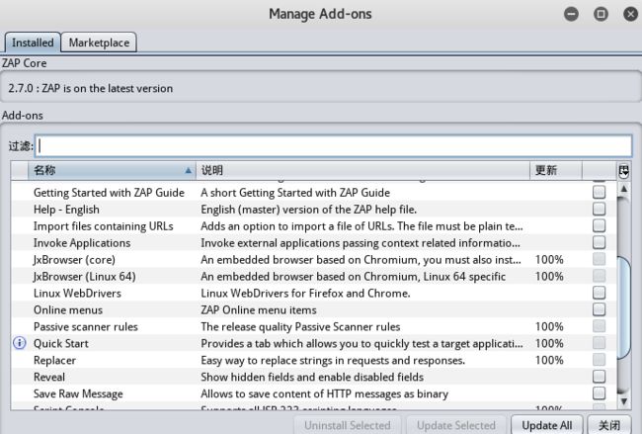Click the 关闭 button
Screen dimensions: 642x434
(609, 425)
